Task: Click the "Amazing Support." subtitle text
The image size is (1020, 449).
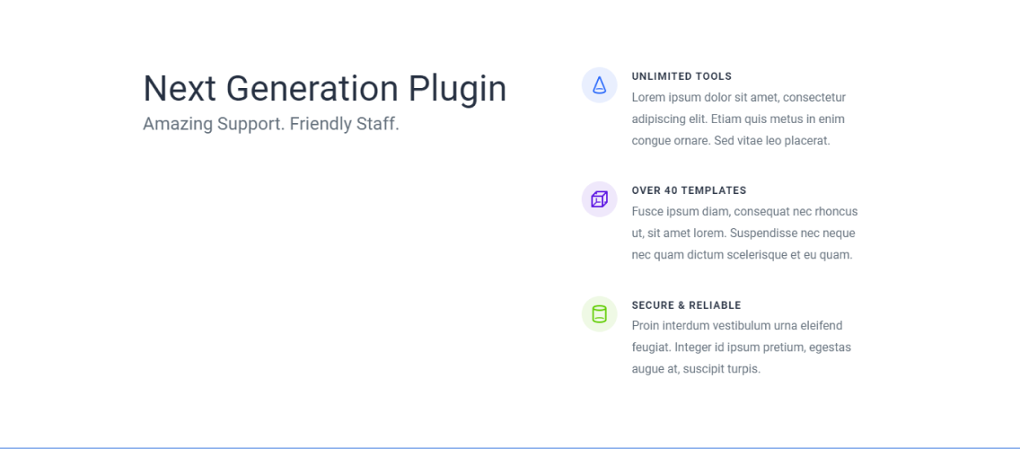Action: [214, 124]
